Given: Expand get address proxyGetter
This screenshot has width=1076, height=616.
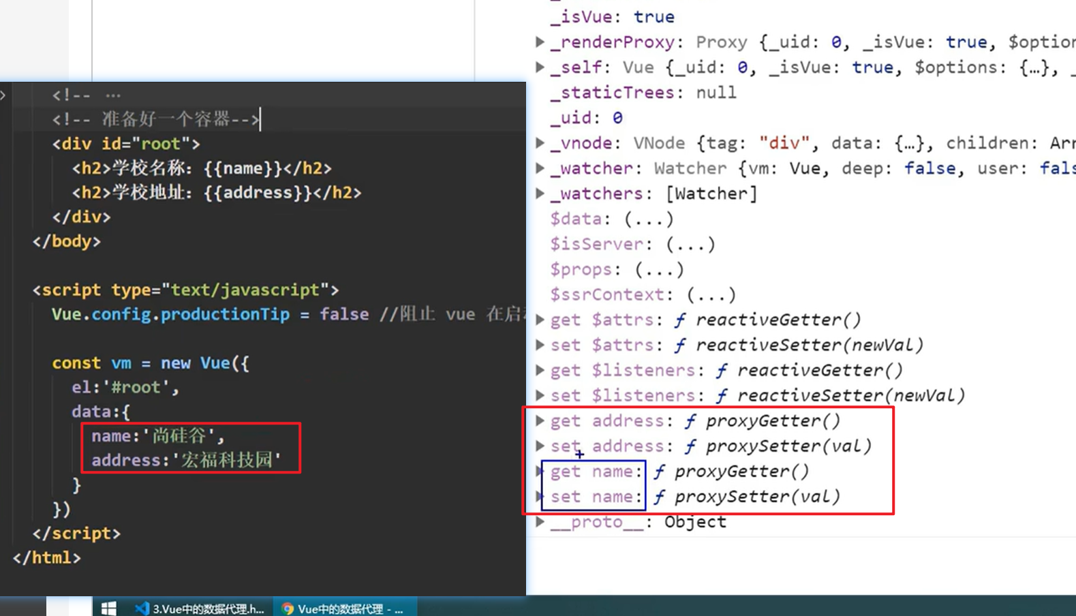Looking at the screenshot, I should tap(540, 420).
